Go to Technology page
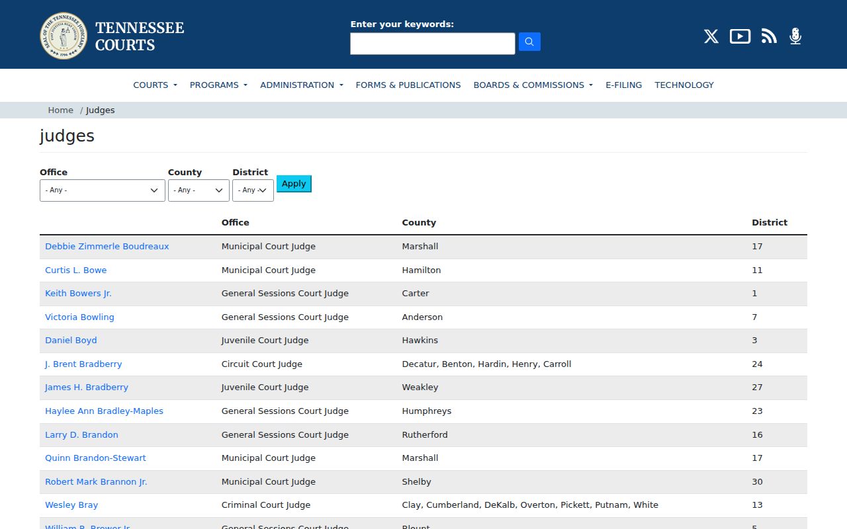This screenshot has width=847, height=529. 684,85
